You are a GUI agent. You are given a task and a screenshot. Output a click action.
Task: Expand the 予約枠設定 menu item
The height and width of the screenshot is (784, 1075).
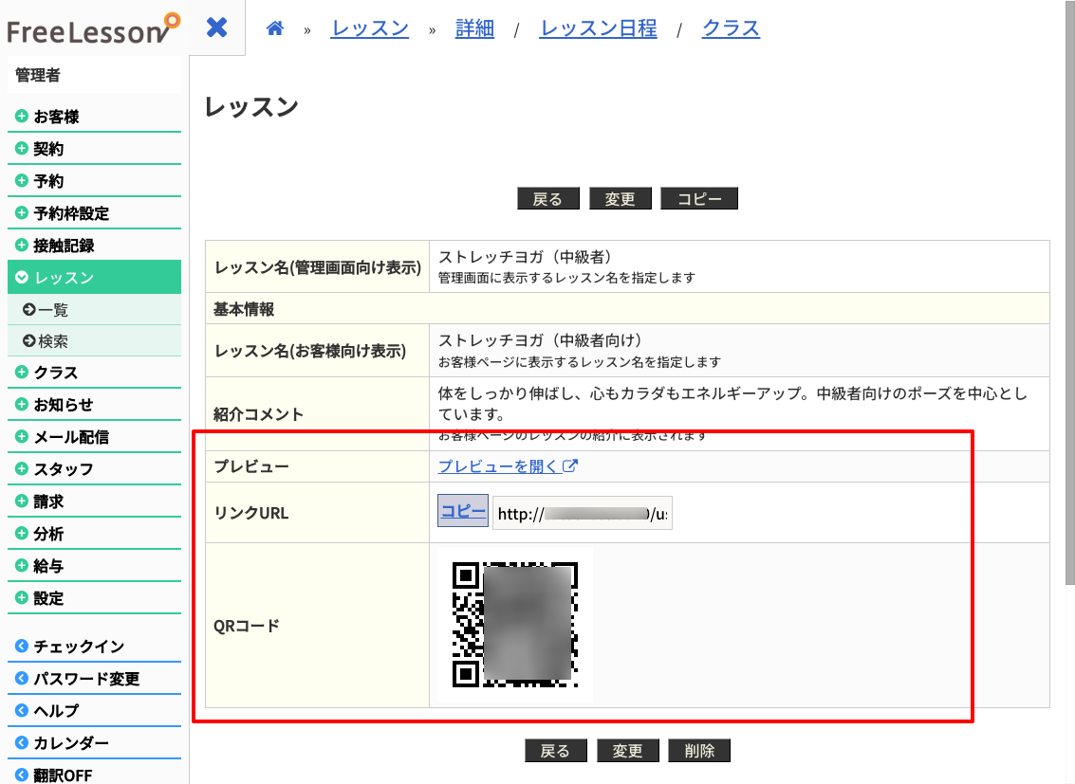click(71, 213)
